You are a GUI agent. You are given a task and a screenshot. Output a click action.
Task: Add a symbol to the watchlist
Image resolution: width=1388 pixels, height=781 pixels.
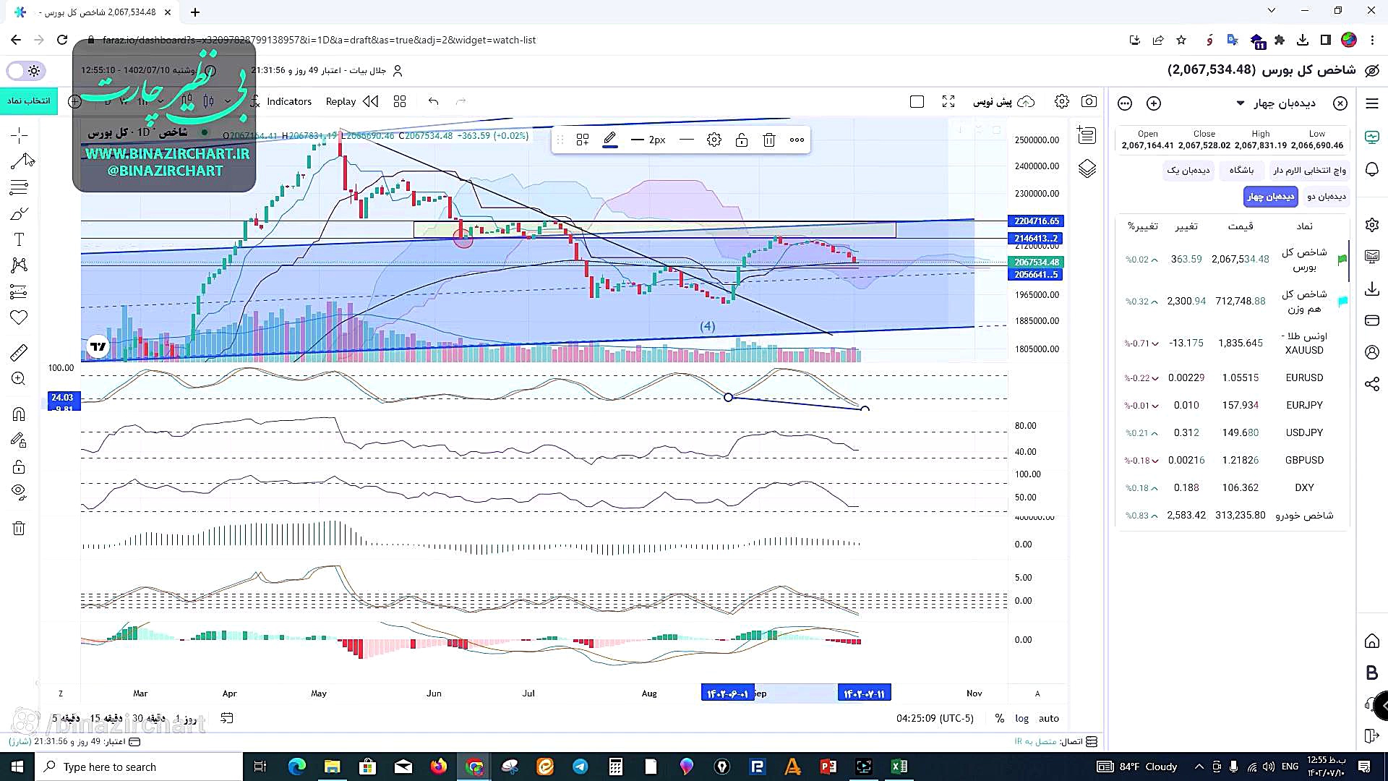pos(1154,103)
